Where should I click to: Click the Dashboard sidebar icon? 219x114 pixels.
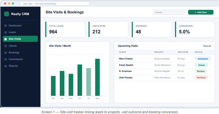pos(6,26)
